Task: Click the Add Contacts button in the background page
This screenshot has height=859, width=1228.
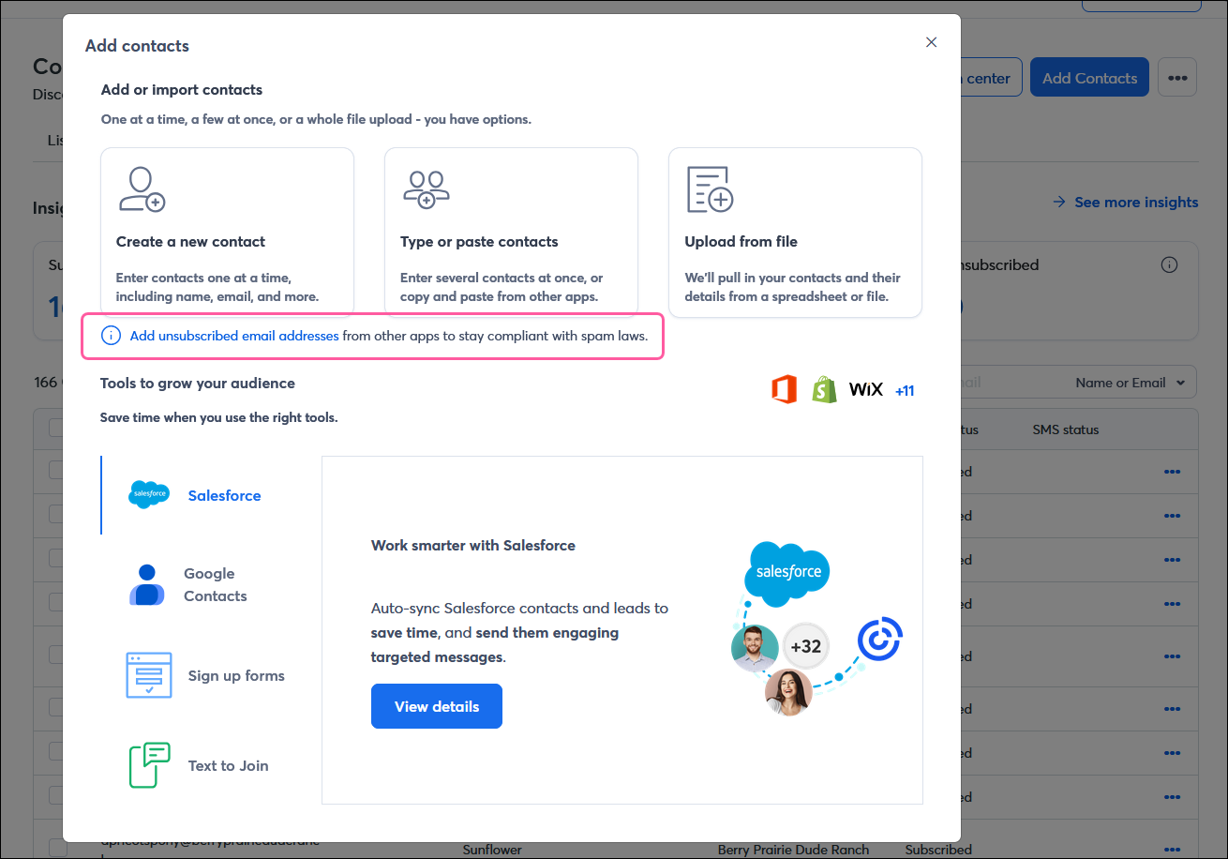Action: point(1089,78)
